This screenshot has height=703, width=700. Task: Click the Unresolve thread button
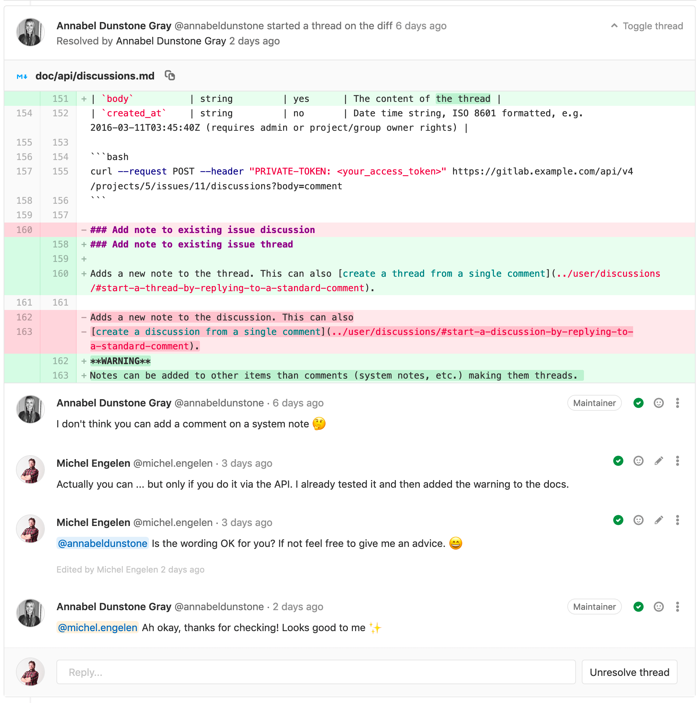pyautogui.click(x=630, y=672)
